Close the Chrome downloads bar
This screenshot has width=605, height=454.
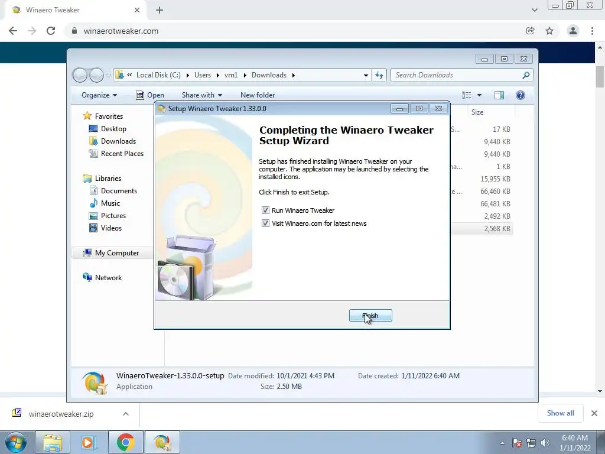point(594,413)
